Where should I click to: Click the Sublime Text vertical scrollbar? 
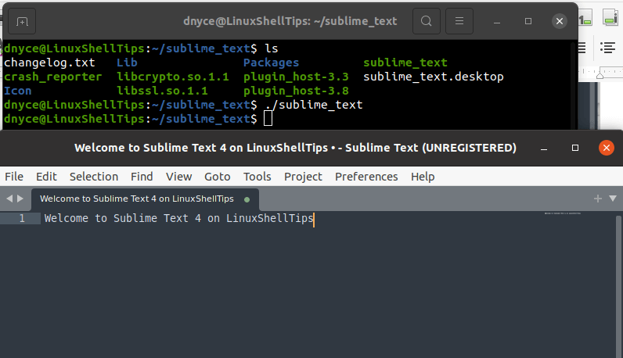[618, 286]
